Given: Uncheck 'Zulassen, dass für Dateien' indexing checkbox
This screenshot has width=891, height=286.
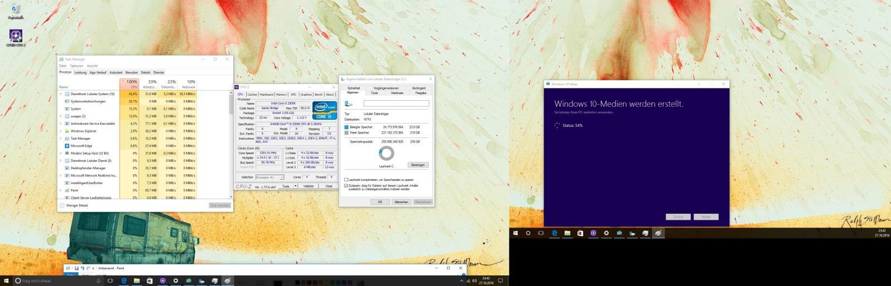Looking at the screenshot, I should [346, 186].
